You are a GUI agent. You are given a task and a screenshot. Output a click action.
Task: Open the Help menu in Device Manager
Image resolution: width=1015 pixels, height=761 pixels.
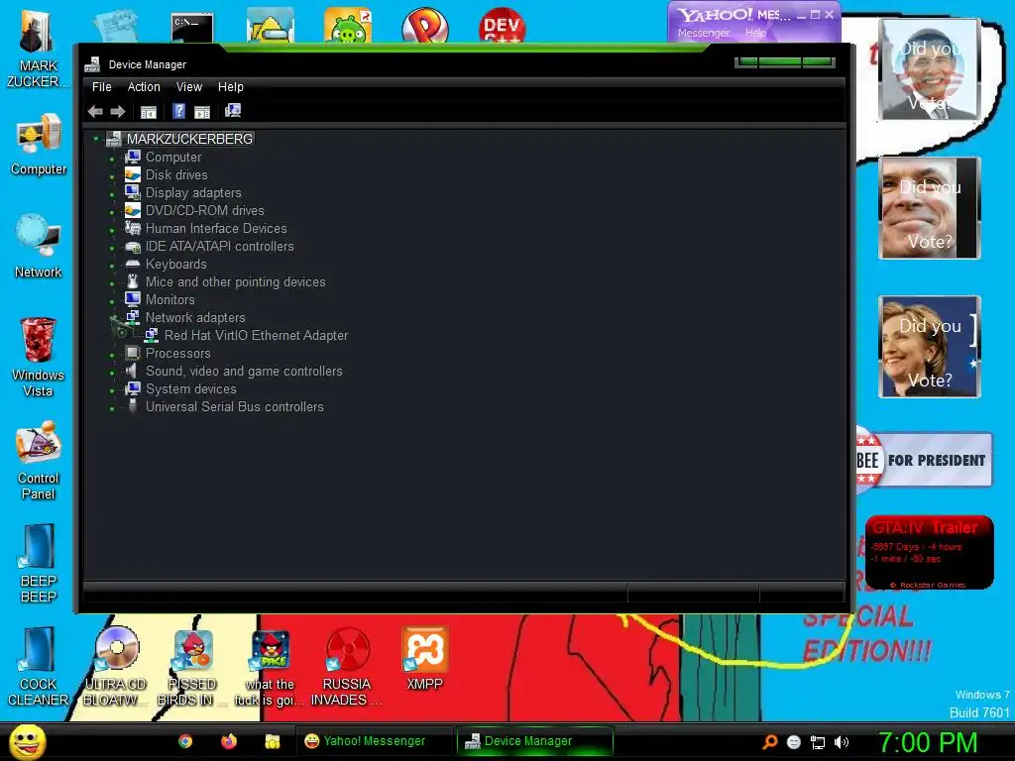230,87
